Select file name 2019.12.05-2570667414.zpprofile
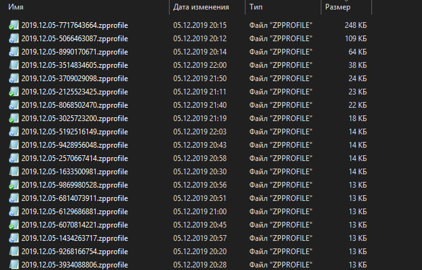Image resolution: width=422 pixels, height=270 pixels. click(75, 158)
